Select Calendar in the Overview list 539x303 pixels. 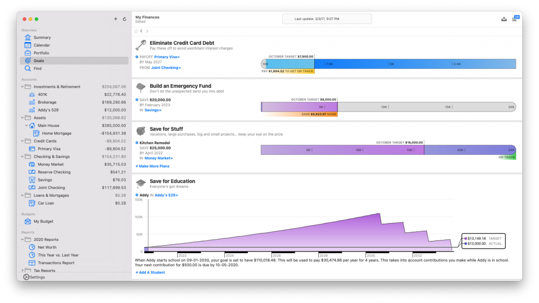(74, 45)
